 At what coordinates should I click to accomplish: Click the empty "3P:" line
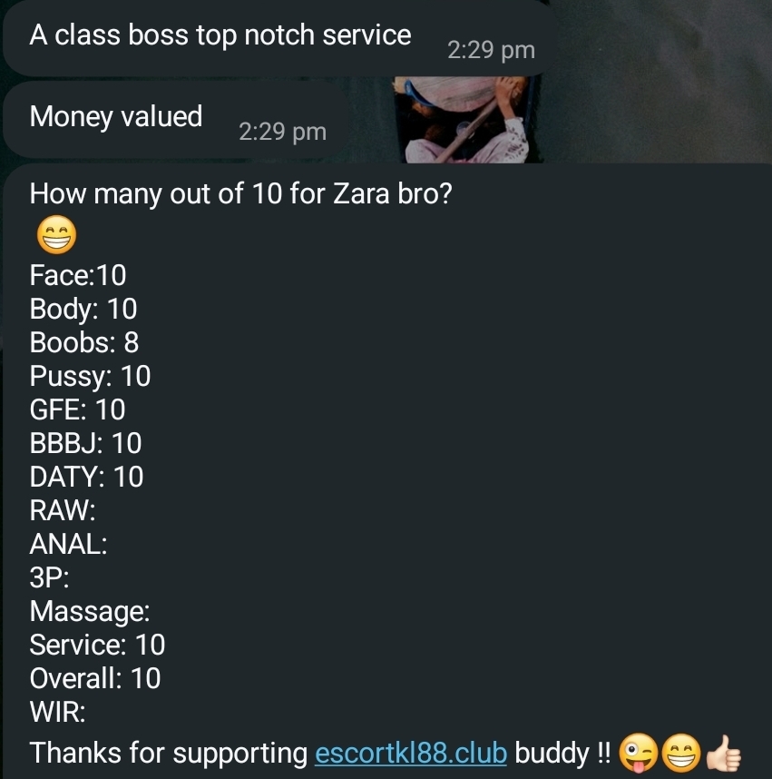49,577
